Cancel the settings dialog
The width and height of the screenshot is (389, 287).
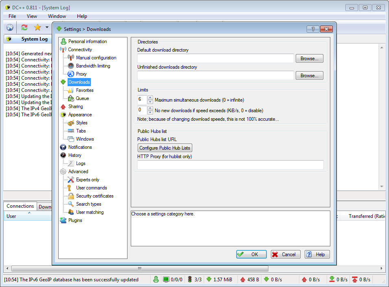pyautogui.click(x=286, y=254)
